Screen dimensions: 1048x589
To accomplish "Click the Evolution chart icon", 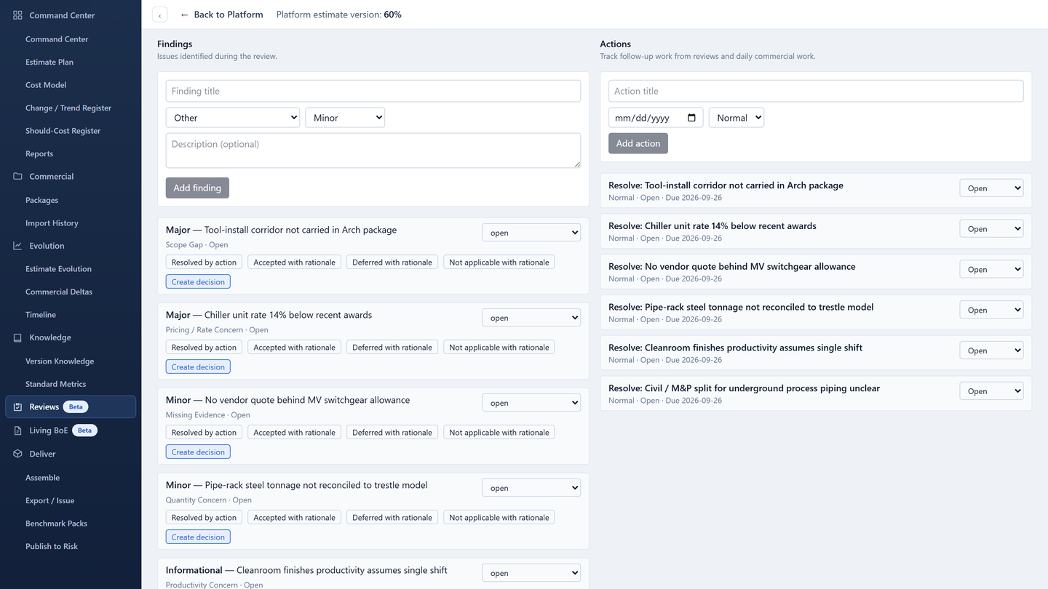I will [x=17, y=246].
